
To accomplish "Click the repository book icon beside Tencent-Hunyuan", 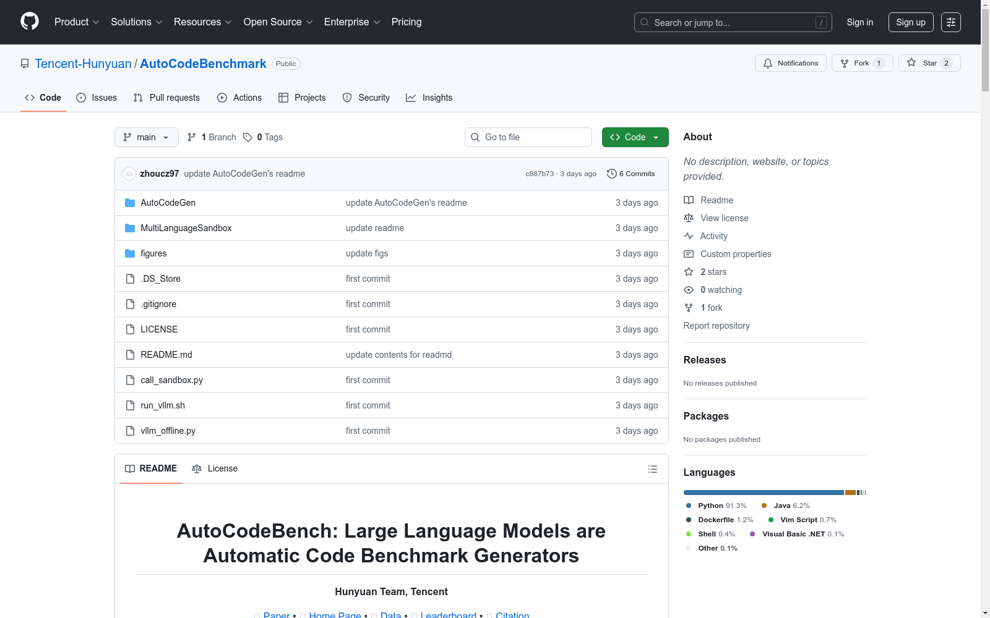I will pyautogui.click(x=25, y=64).
